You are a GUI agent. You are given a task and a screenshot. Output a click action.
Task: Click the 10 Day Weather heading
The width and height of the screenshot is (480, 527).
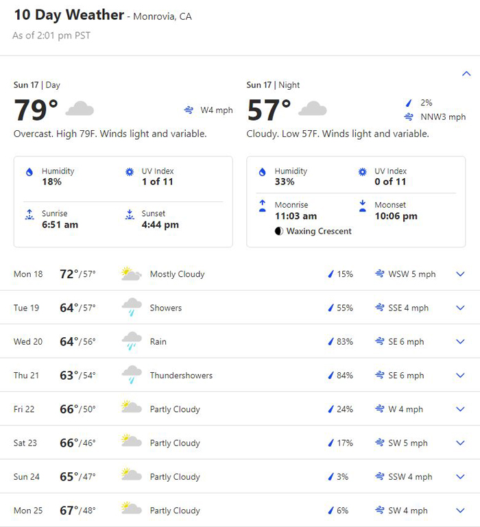coord(69,15)
